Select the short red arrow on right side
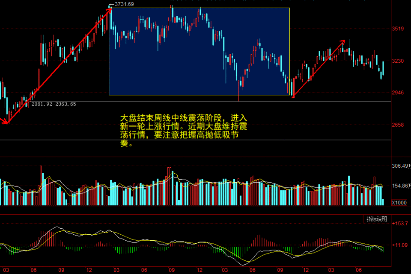Viewport: 411px width, 274px height. tap(319, 69)
